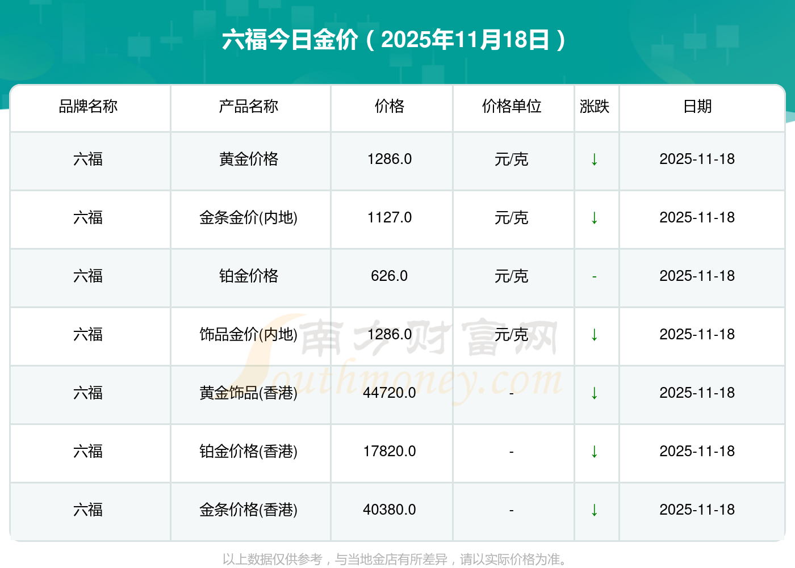Image resolution: width=795 pixels, height=568 pixels.
Task: Click date 2025-11-18 in the 黄金饰品(香港) row
Action: (x=697, y=393)
